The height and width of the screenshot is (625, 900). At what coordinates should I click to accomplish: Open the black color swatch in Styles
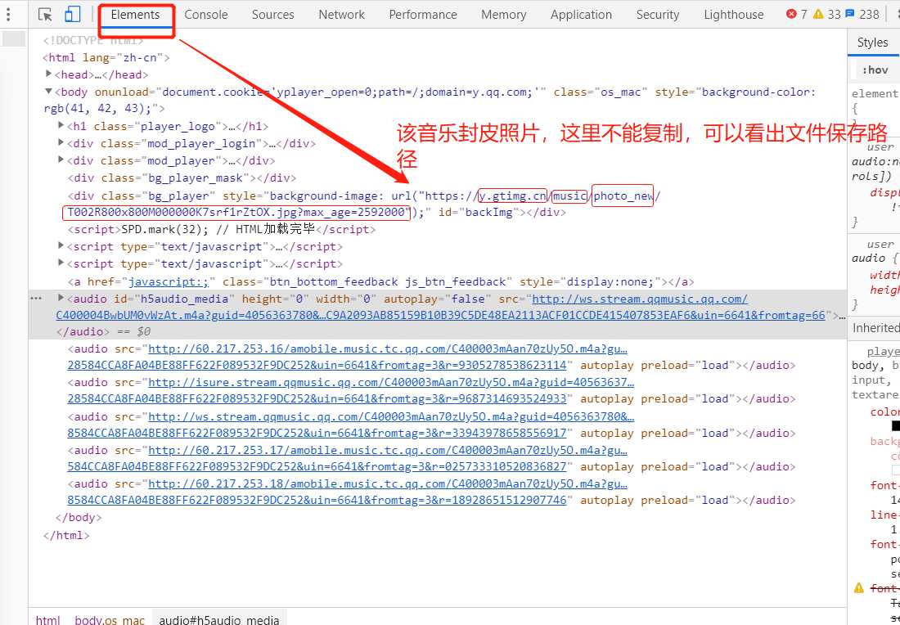coord(895,426)
